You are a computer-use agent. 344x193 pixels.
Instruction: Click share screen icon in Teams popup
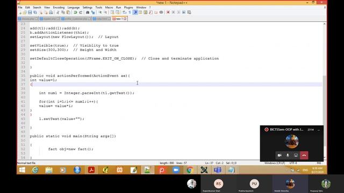pyautogui.click(x=296, y=155)
